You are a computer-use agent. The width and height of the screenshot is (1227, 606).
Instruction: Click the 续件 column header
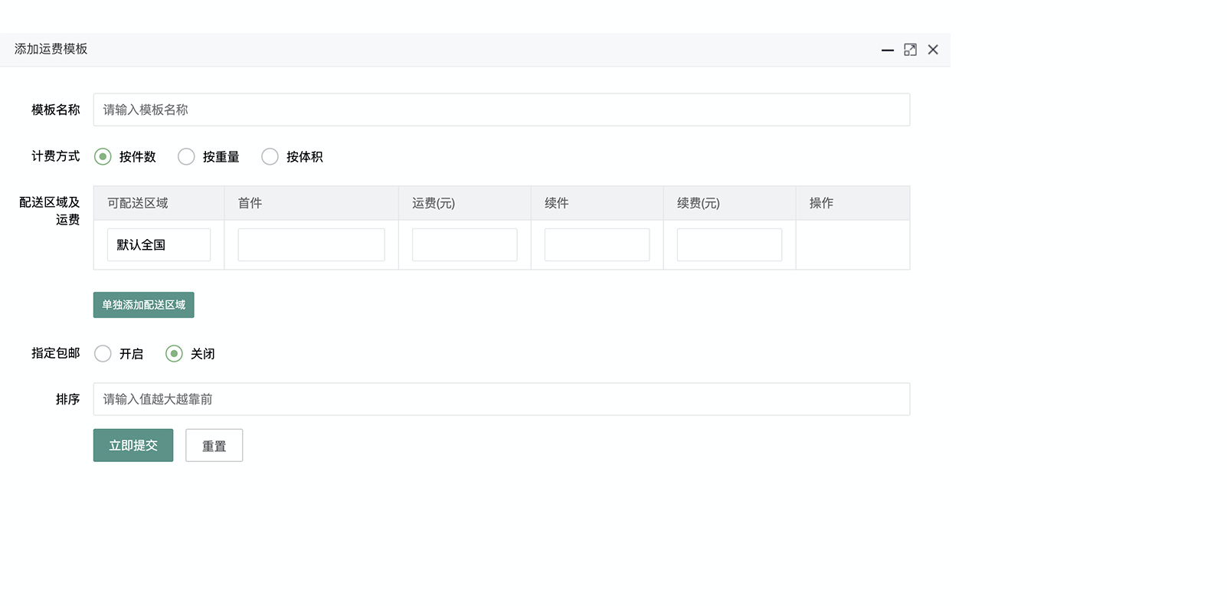[x=597, y=203]
